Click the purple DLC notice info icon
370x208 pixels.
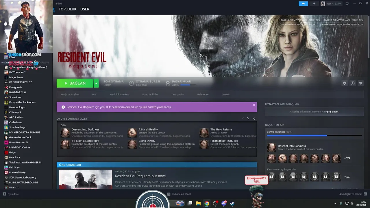click(x=63, y=107)
